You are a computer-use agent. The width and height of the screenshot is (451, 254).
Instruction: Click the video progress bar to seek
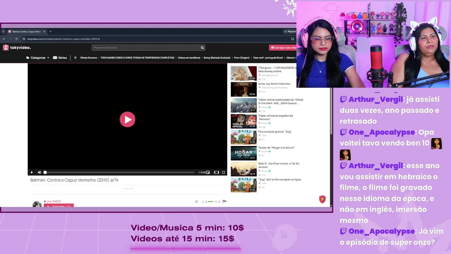coord(119,173)
